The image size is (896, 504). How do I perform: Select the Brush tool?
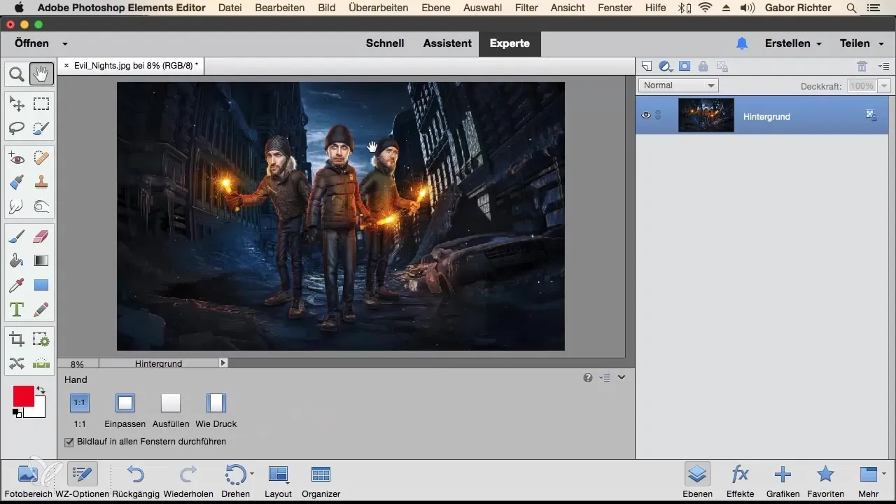(17, 237)
